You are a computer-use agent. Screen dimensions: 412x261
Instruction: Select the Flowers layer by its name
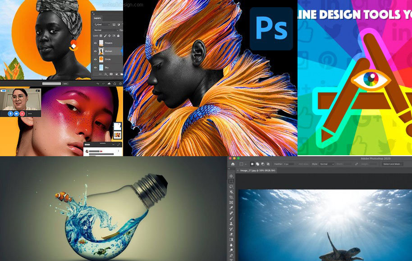[x=109, y=43]
